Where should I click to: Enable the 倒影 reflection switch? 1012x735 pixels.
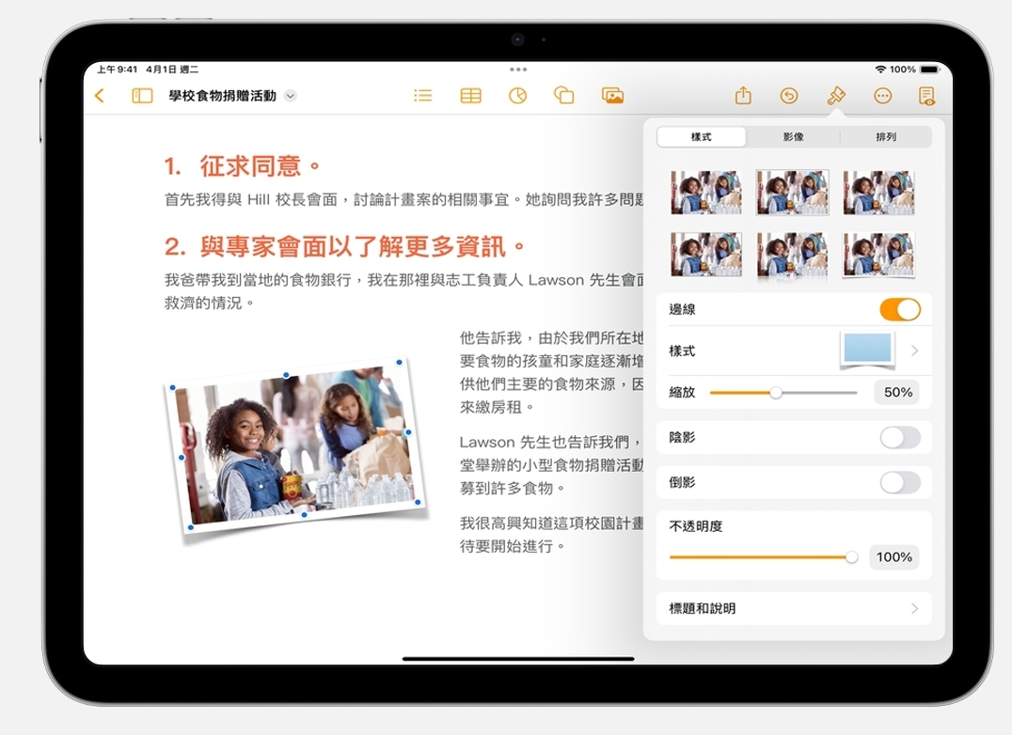(899, 482)
